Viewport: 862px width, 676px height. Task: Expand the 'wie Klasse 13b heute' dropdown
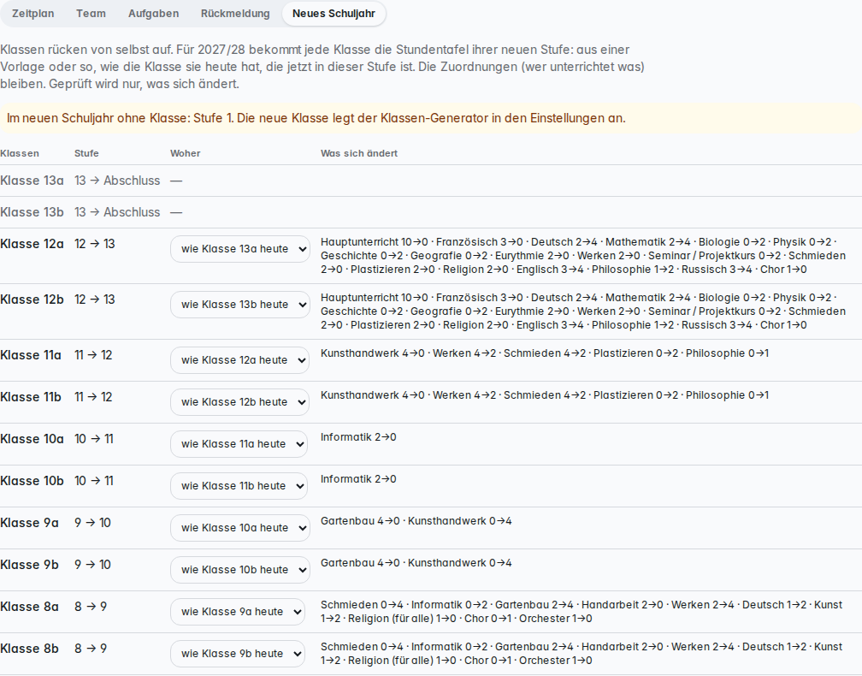pos(240,305)
